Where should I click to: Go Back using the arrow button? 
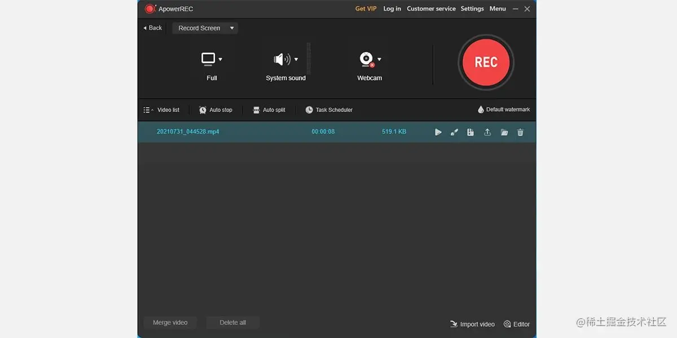(x=152, y=28)
